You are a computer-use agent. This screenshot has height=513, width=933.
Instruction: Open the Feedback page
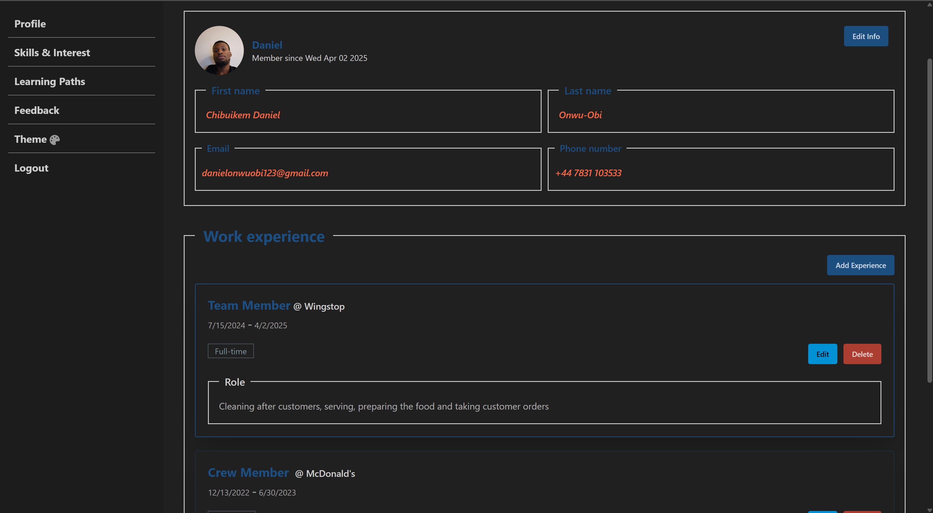click(x=36, y=110)
